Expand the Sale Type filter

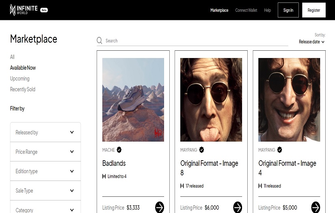(45, 191)
